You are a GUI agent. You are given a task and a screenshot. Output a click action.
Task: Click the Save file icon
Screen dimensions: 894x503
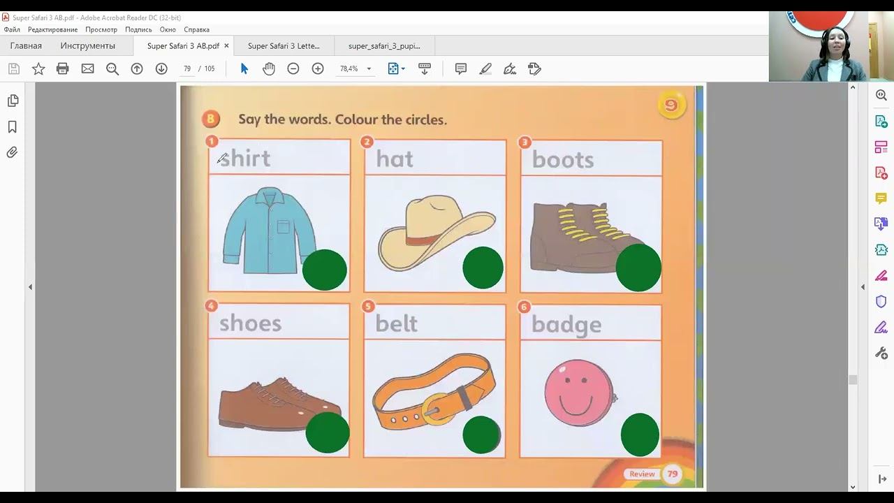14,68
